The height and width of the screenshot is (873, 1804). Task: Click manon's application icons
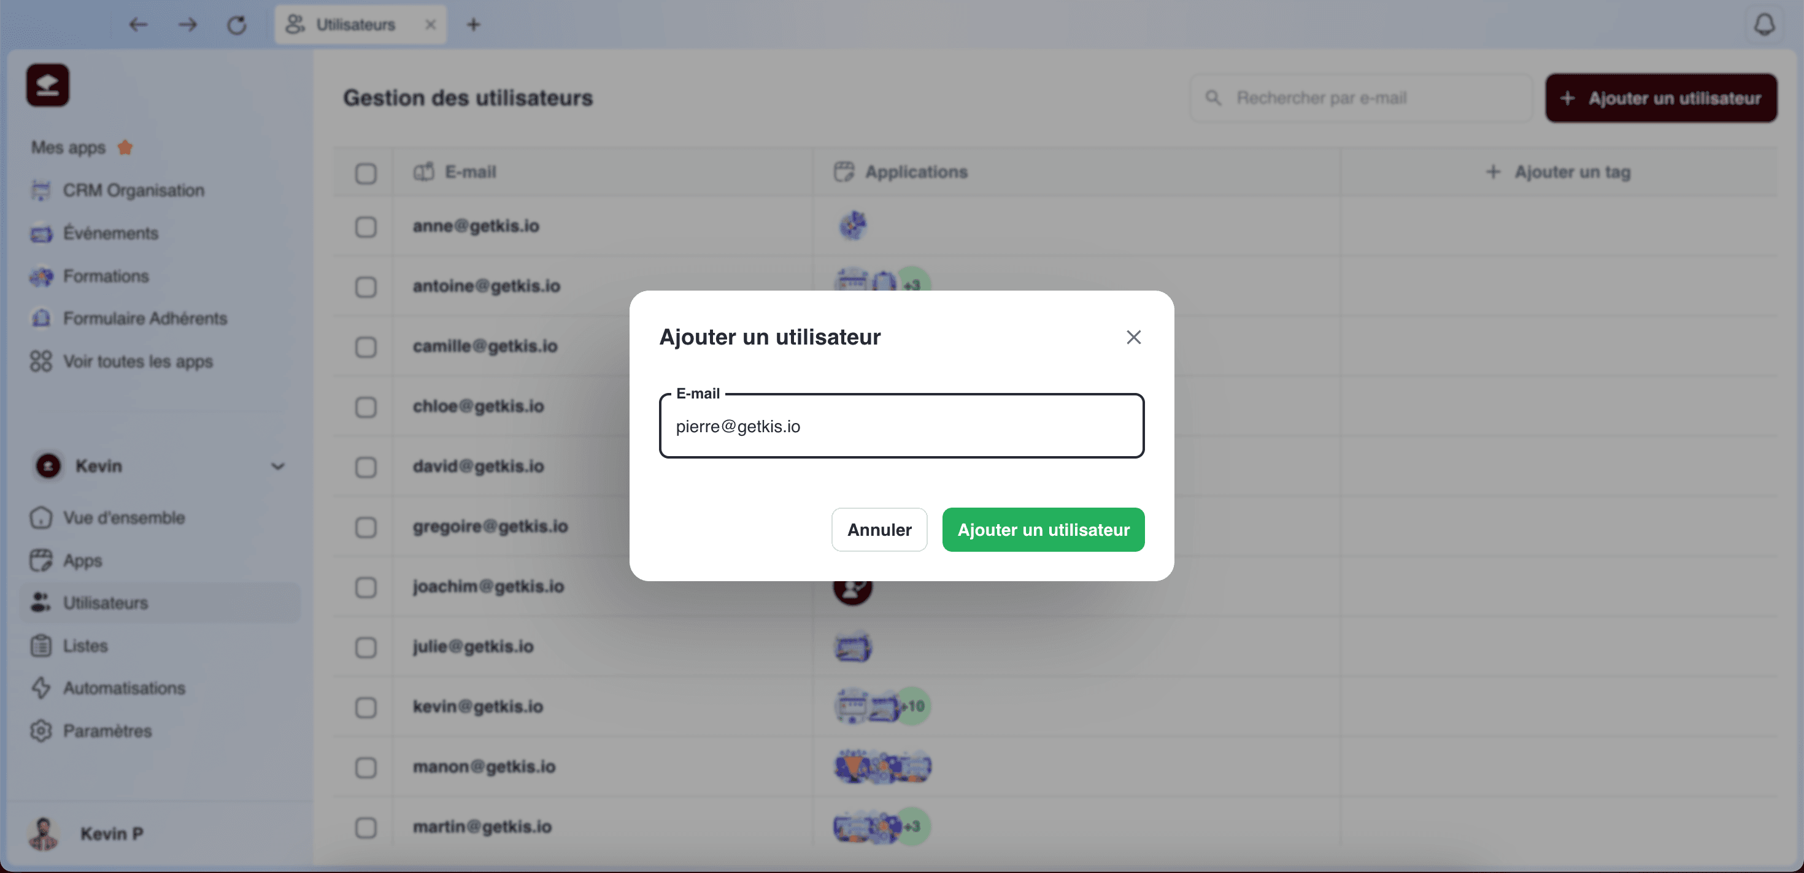882,767
